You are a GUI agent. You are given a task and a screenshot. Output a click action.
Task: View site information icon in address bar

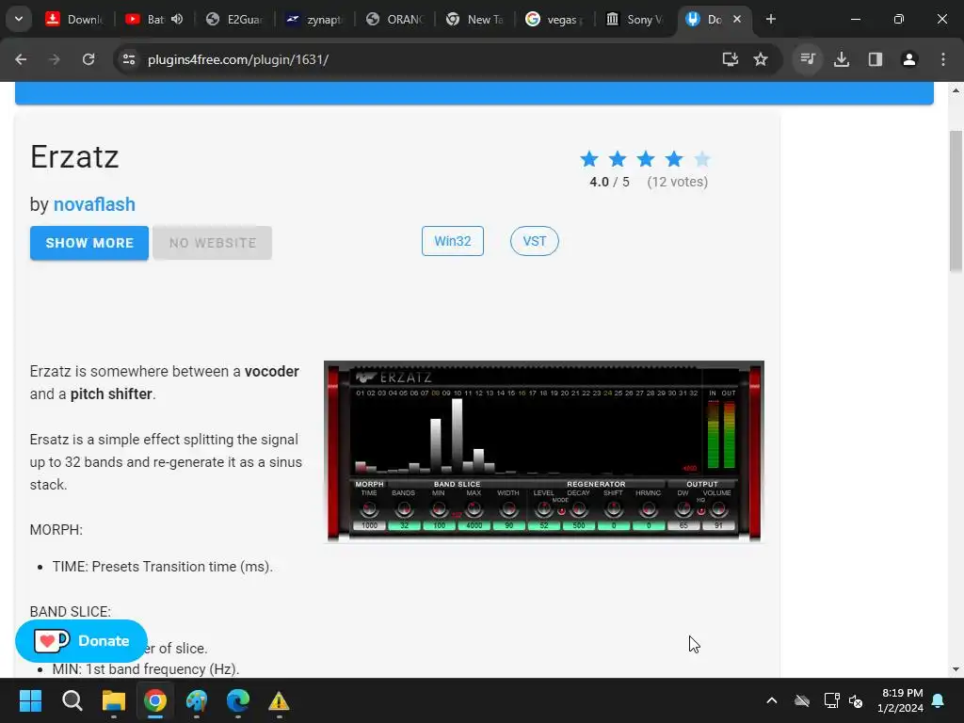coord(129,59)
